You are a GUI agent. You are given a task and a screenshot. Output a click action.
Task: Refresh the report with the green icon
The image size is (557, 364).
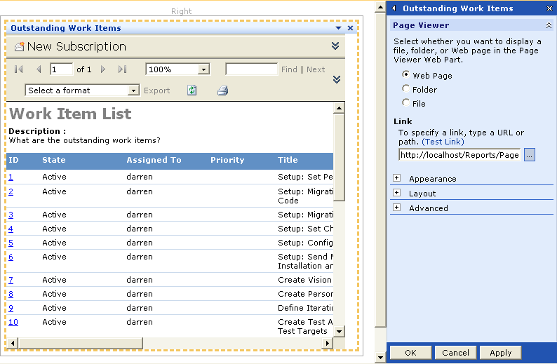click(192, 90)
